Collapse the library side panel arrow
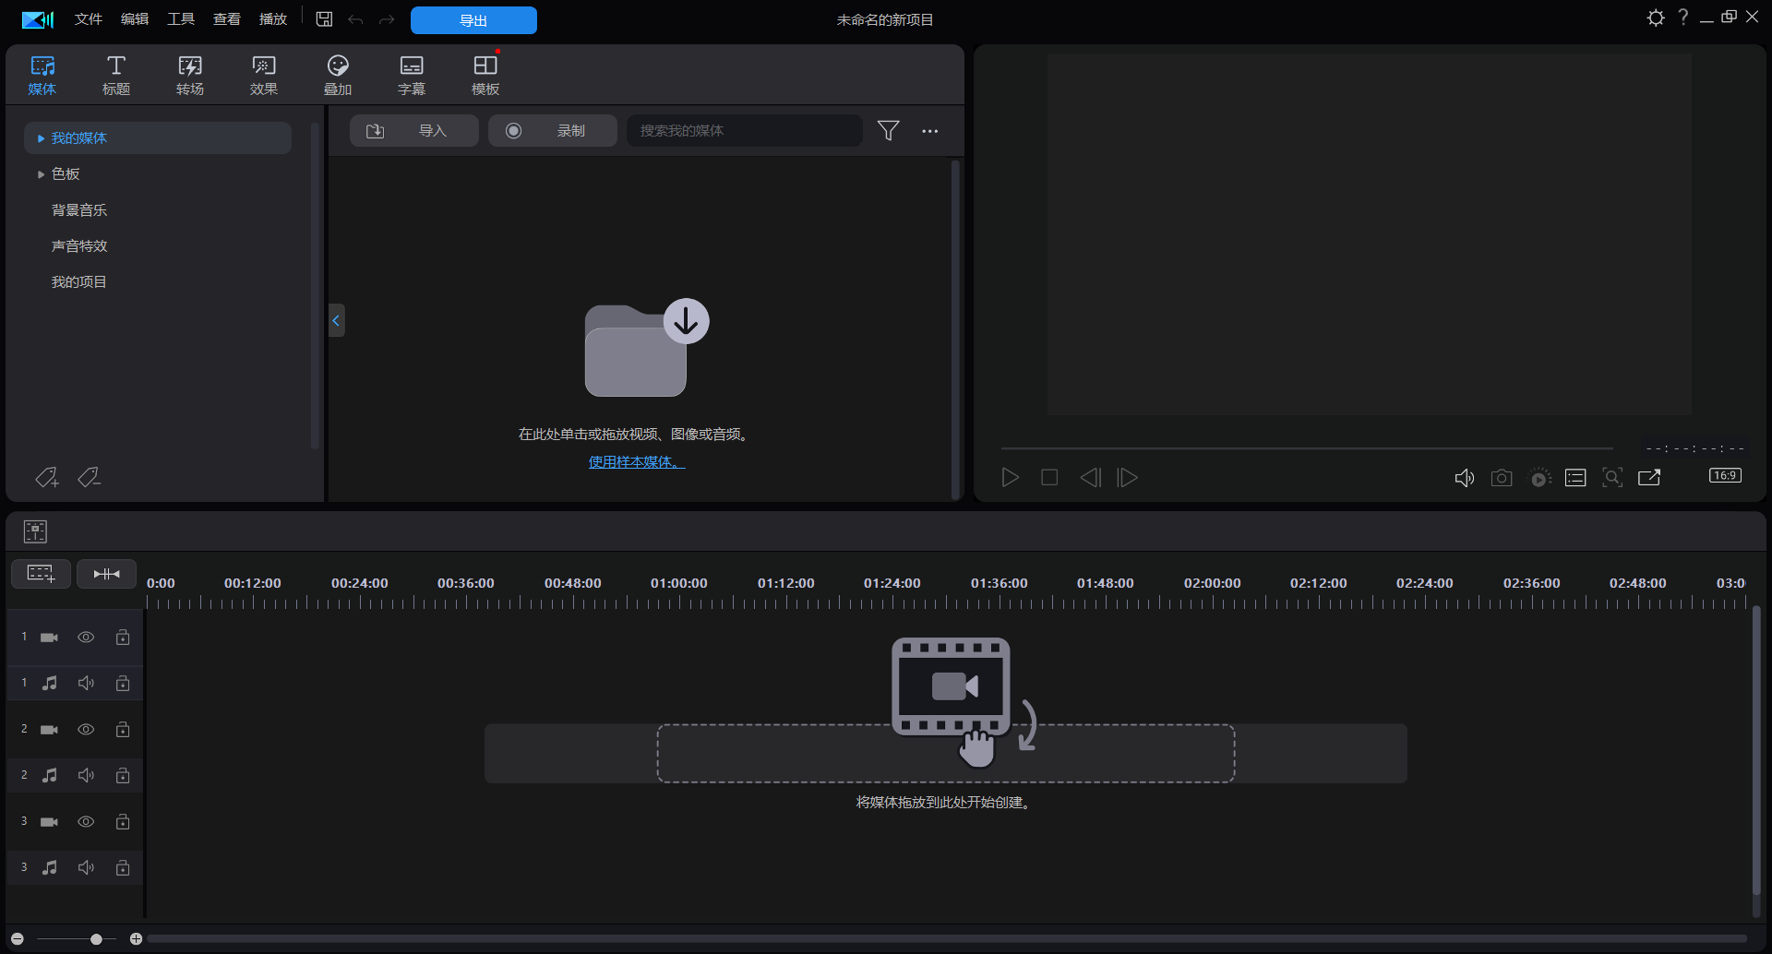 [x=337, y=320]
